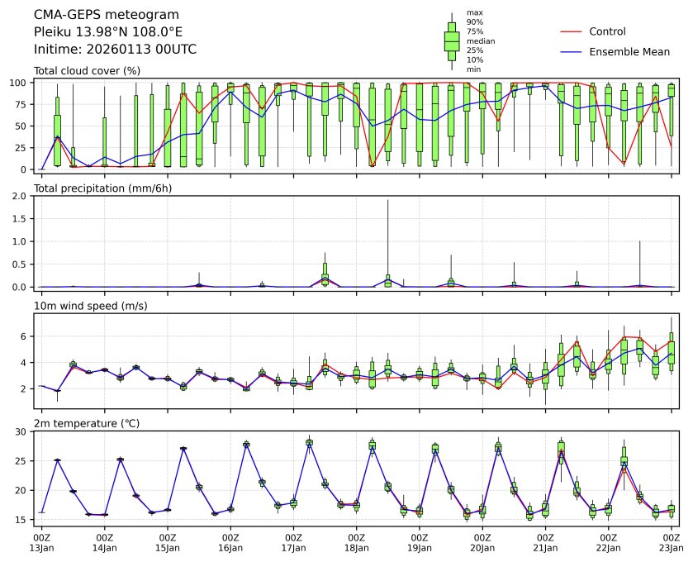Click the box-plot legend symbol
The height and width of the screenshot is (562, 693).
tap(451, 40)
